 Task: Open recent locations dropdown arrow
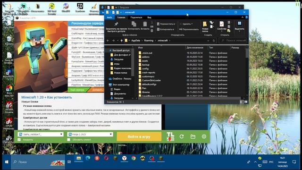[x=117, y=41]
